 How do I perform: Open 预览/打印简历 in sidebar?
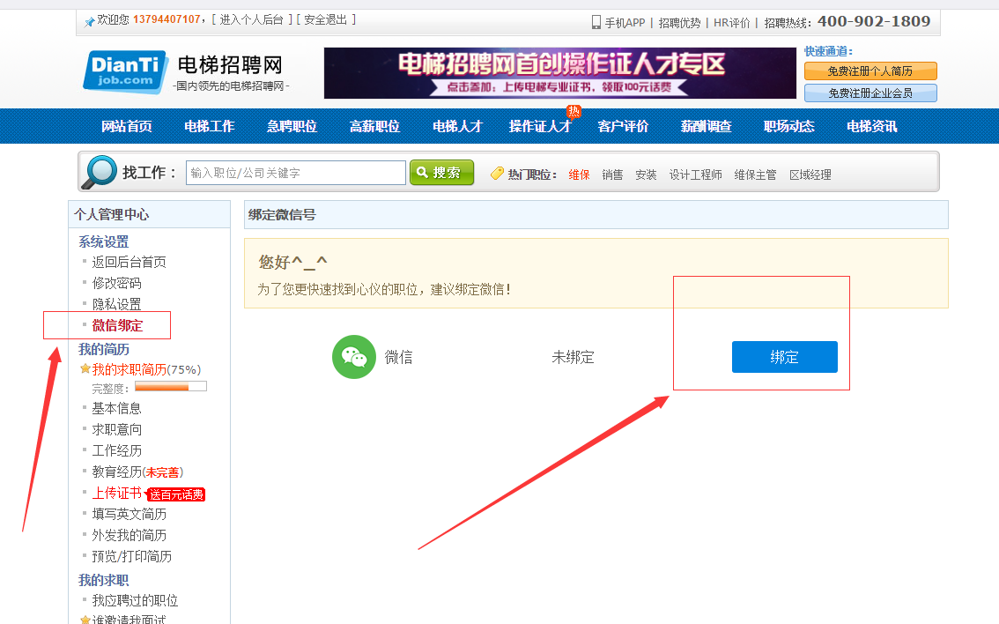tap(132, 556)
